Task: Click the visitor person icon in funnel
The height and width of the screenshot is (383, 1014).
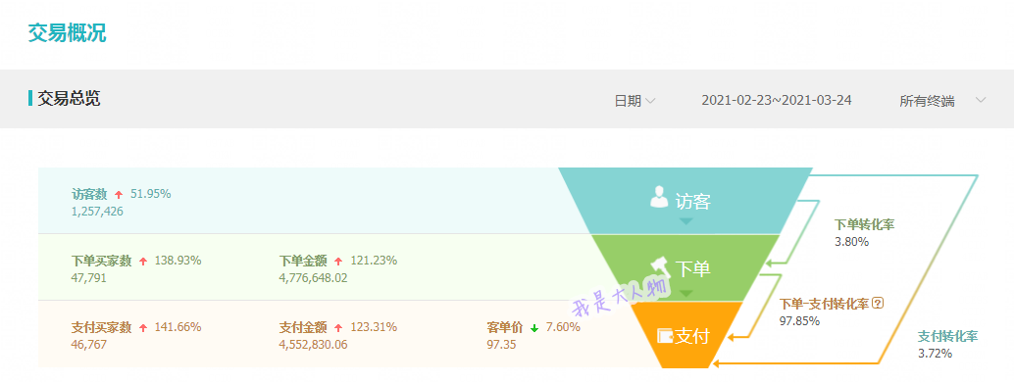Action: click(x=659, y=197)
